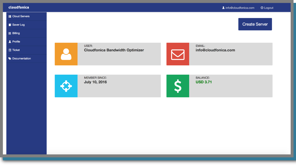The width and height of the screenshot is (296, 165).
Task: Open the Saver Log menu item
Action: click(26, 25)
